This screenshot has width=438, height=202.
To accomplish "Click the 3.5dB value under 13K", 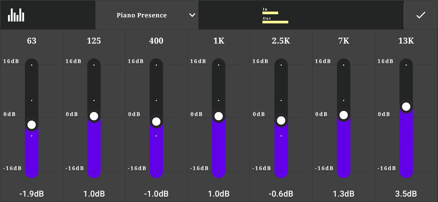I will (406, 194).
